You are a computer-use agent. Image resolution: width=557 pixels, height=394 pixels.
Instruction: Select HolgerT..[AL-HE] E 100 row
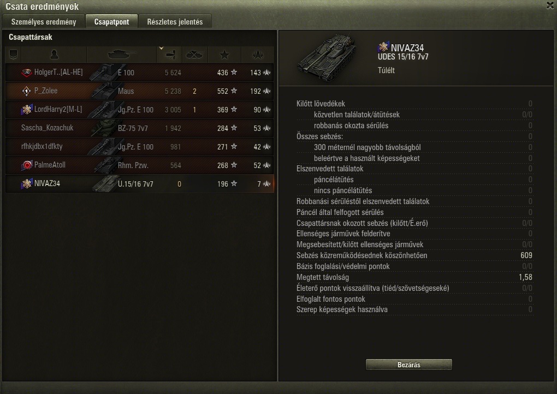click(139, 73)
